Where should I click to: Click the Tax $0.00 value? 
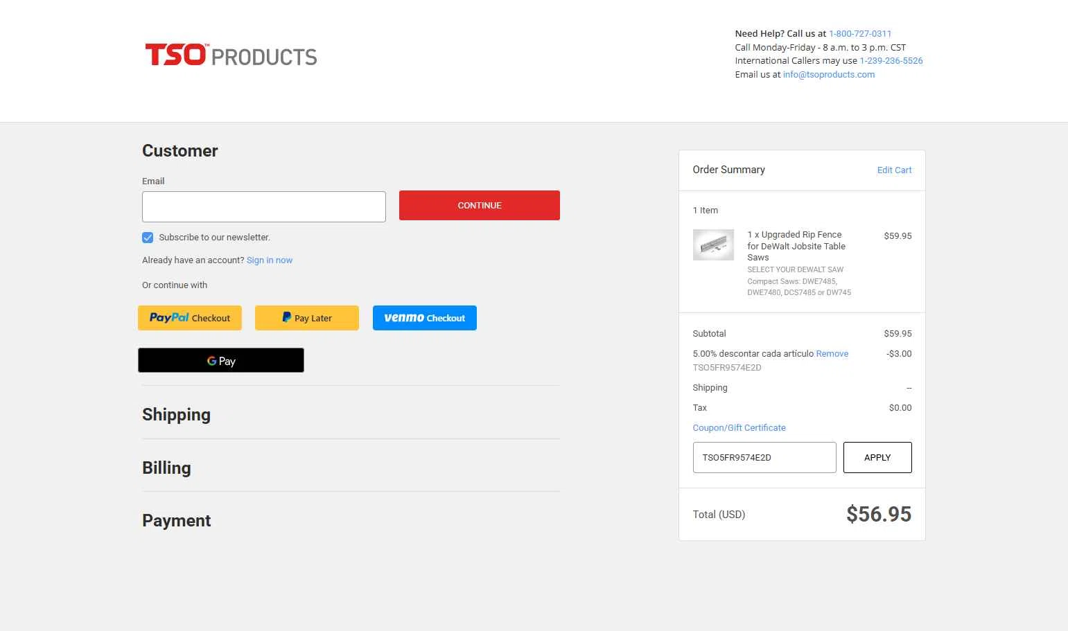coord(900,407)
